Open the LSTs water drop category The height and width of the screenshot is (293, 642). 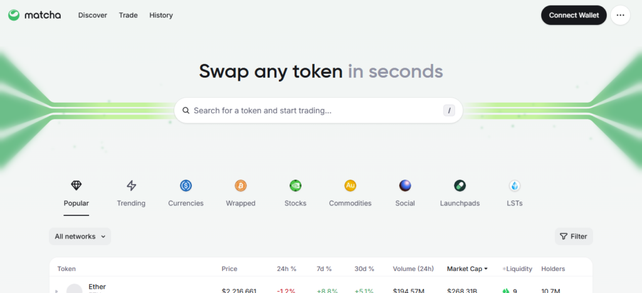tap(515, 185)
